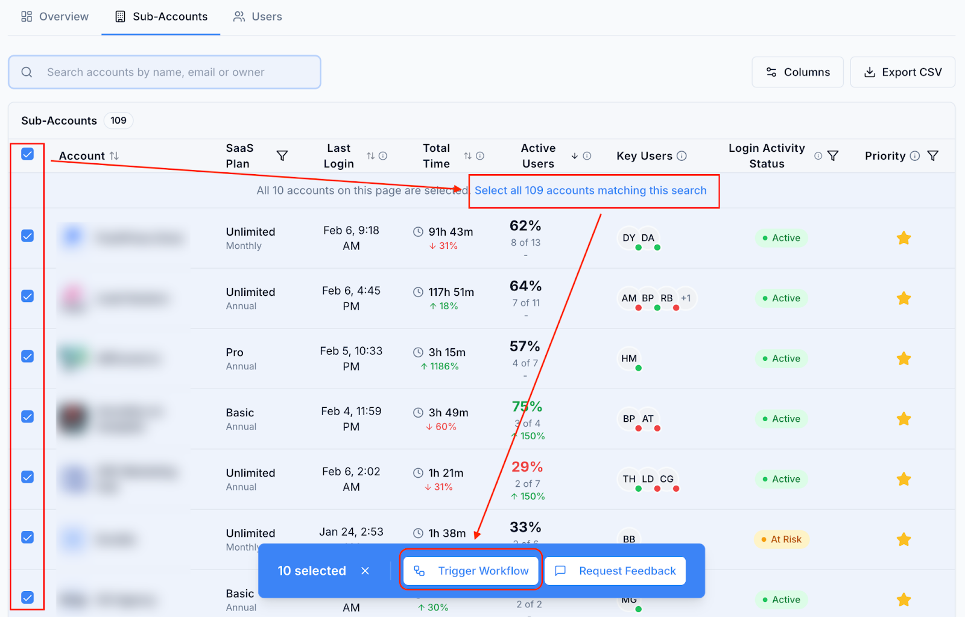Switch to the Overview tab
Image resolution: width=965 pixels, height=617 pixels.
coord(55,16)
